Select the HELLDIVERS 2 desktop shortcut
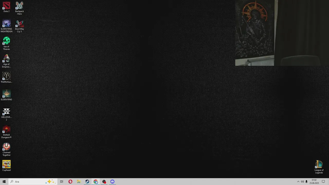Image resolution: width=329 pixels, height=185 pixels. pos(6,114)
